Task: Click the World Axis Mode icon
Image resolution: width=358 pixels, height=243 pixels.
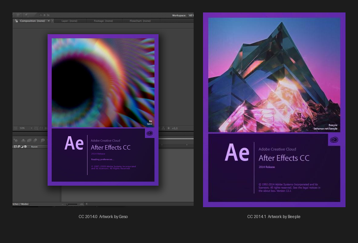Action: tap(45, 15)
